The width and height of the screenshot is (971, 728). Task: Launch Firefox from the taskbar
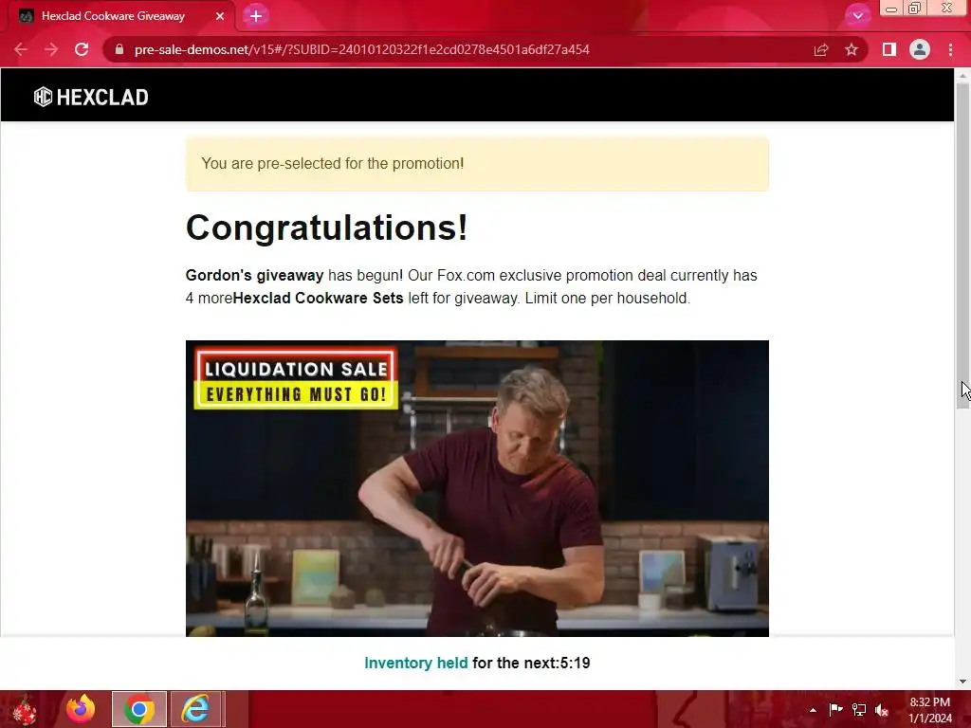[81, 709]
